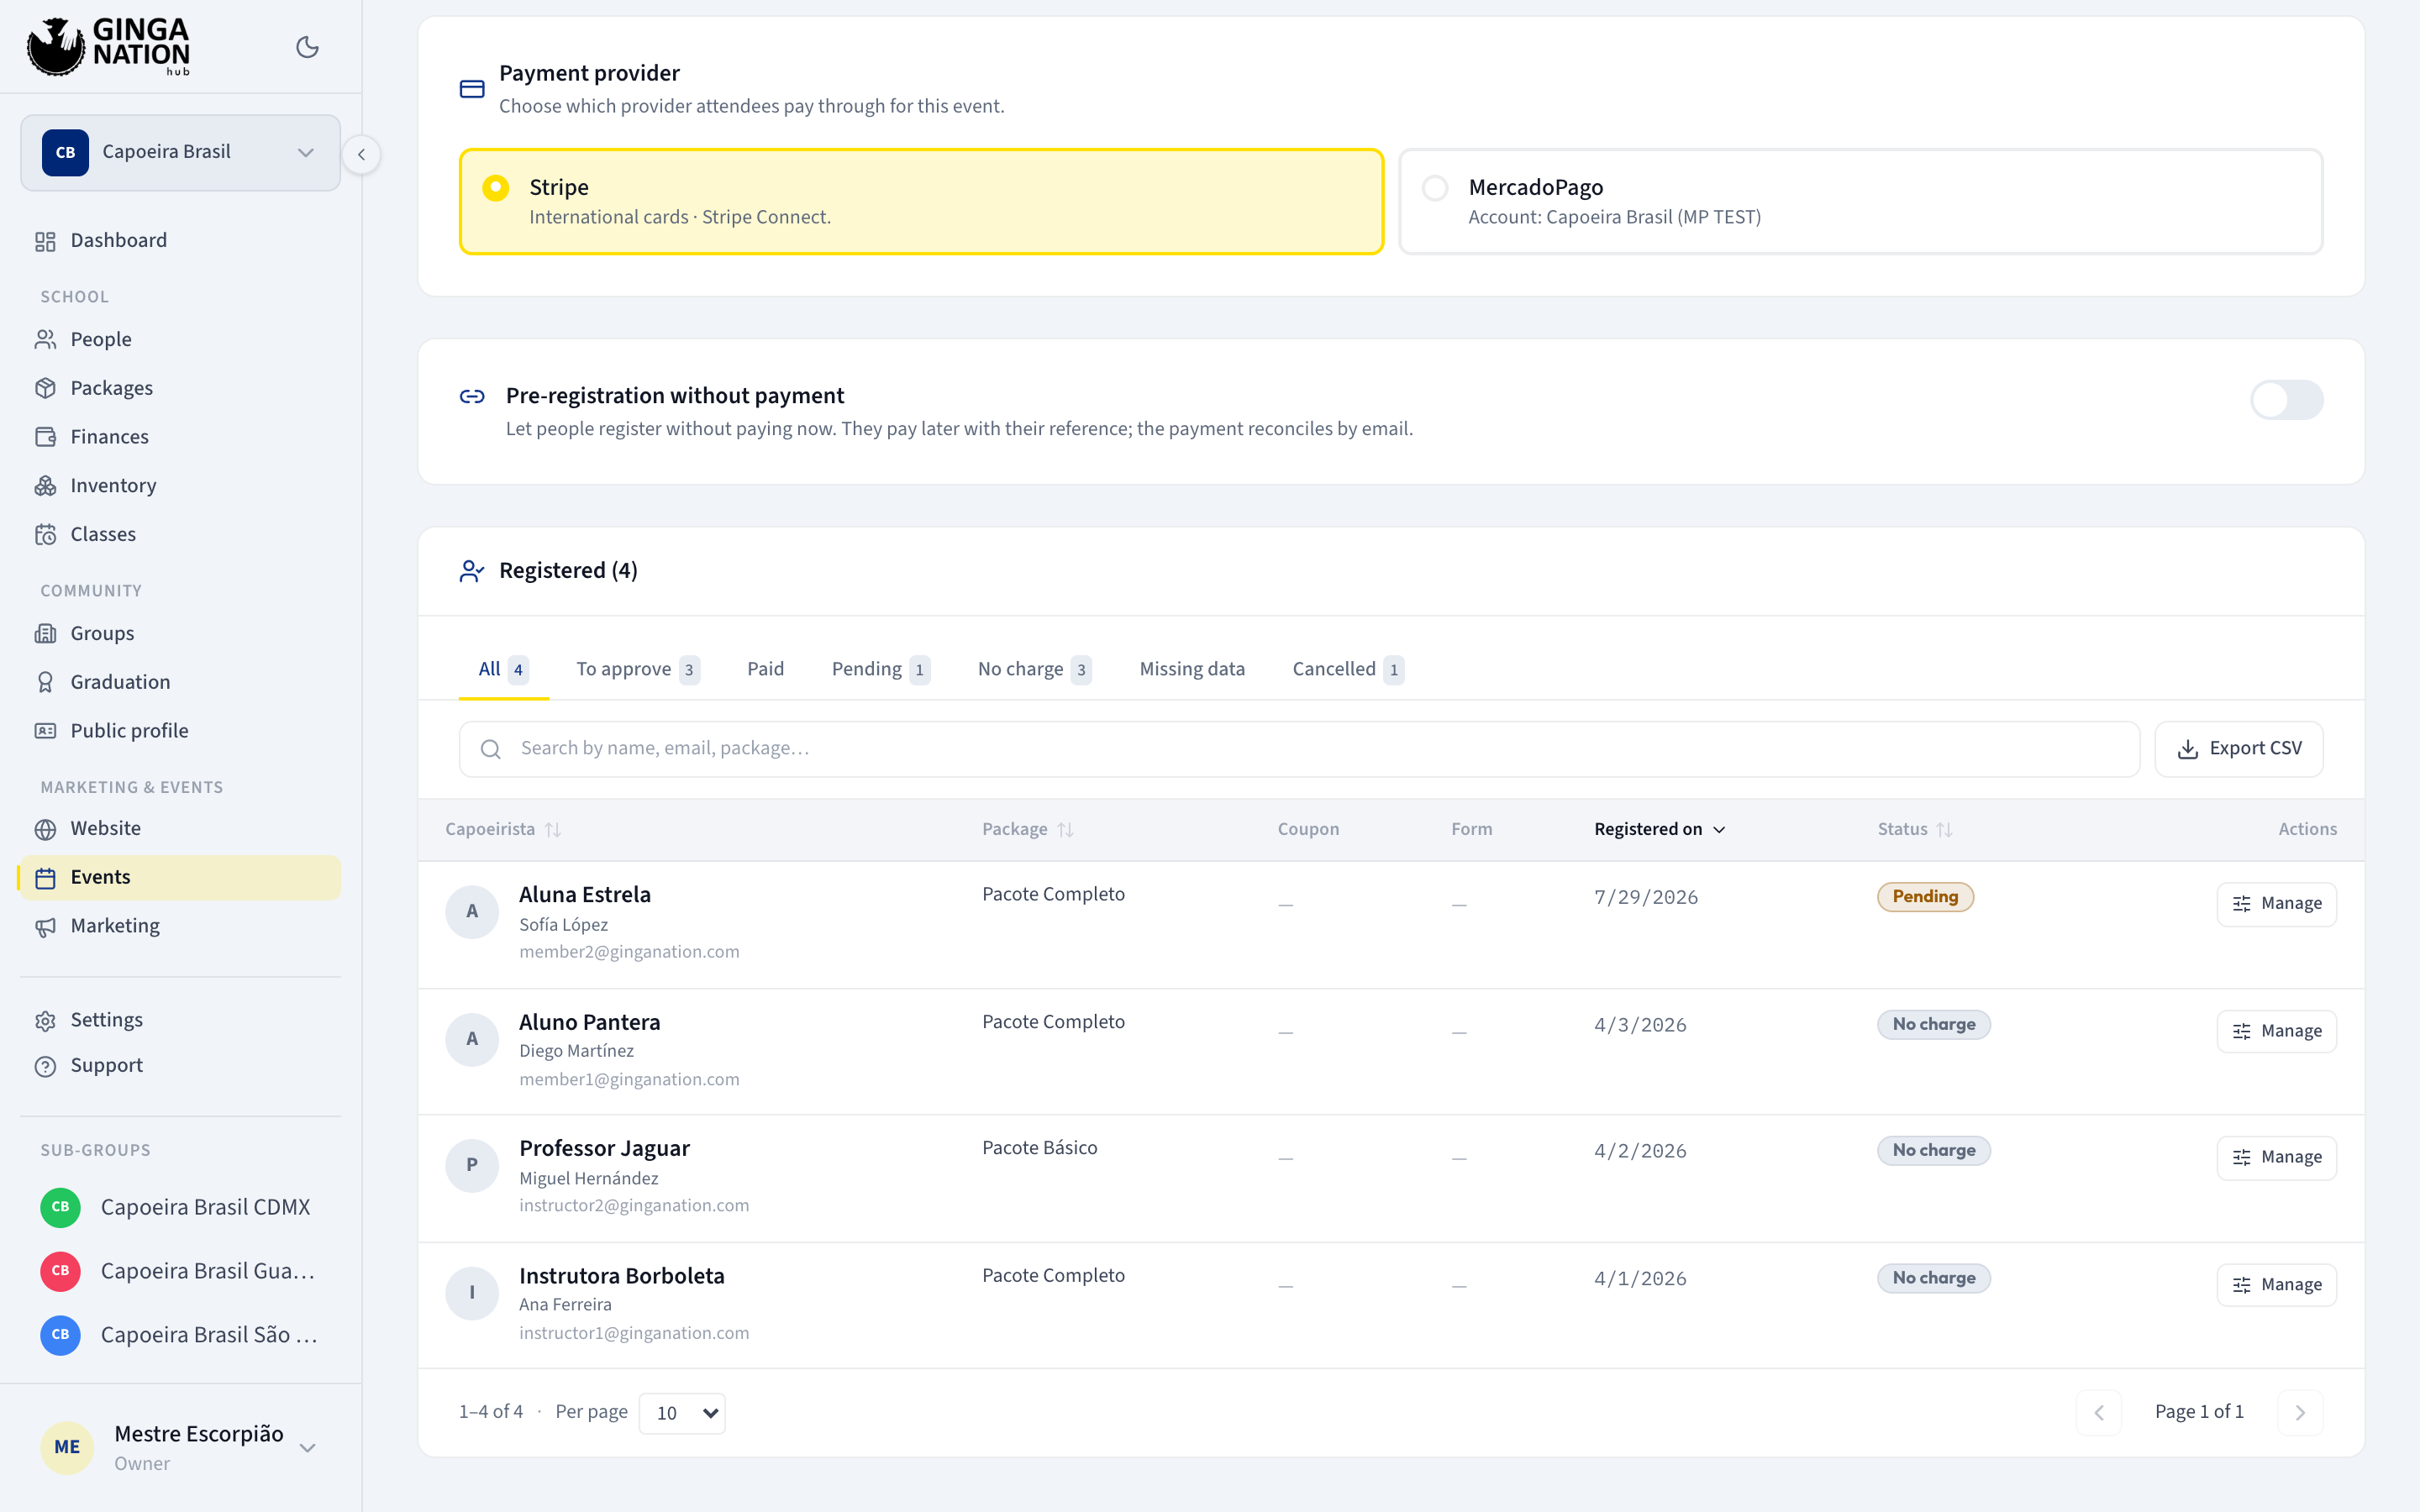Open Finances page
This screenshot has height=1512, width=2420.
tap(180, 436)
